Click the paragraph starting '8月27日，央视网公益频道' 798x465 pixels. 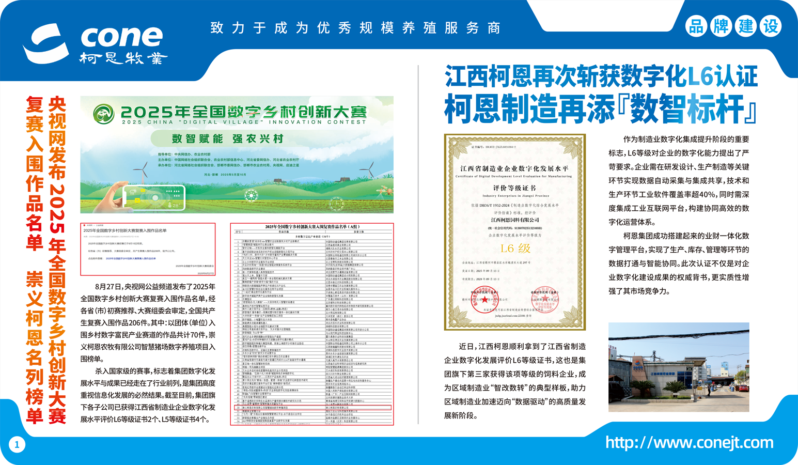click(148, 323)
